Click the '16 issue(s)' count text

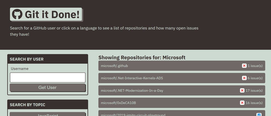click(254, 103)
